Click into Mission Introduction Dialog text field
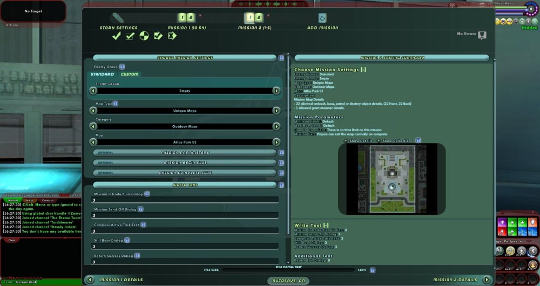Image resolution: width=540 pixels, height=286 pixels. [x=185, y=200]
